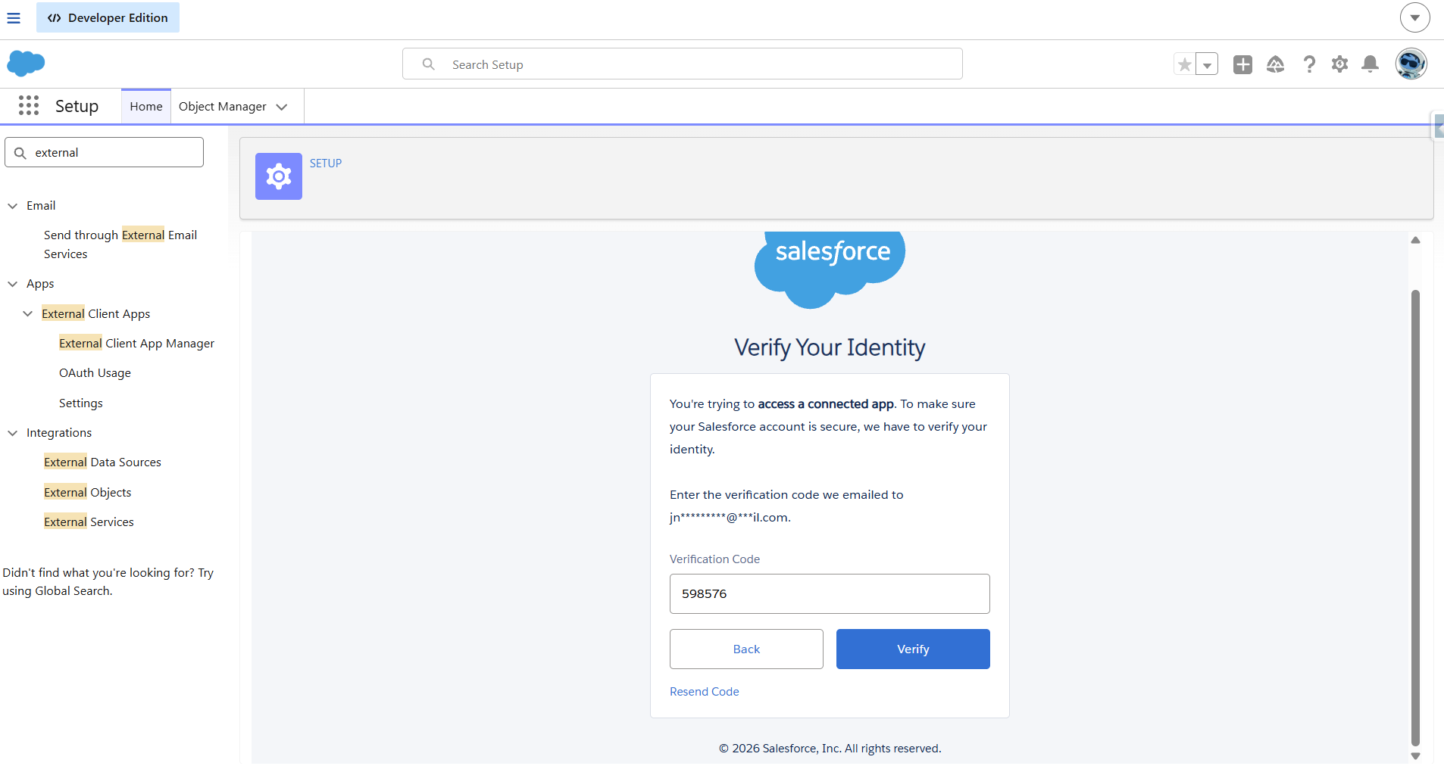
Task: Click the Verify Your Identity heading
Action: pos(830,347)
